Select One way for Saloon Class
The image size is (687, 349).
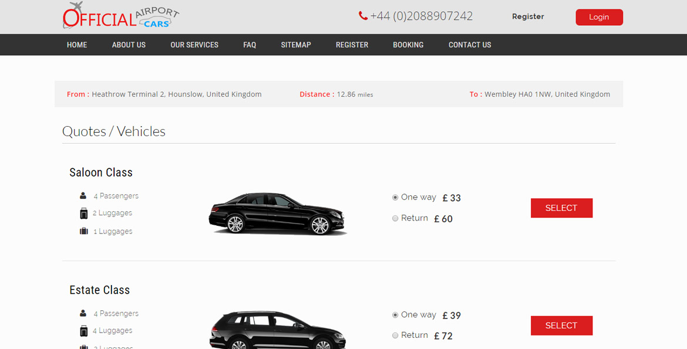coord(395,198)
